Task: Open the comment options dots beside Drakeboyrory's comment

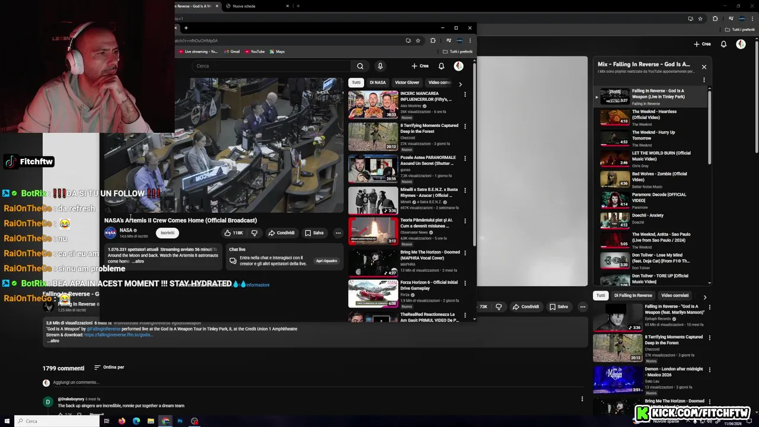Action: (x=582, y=399)
